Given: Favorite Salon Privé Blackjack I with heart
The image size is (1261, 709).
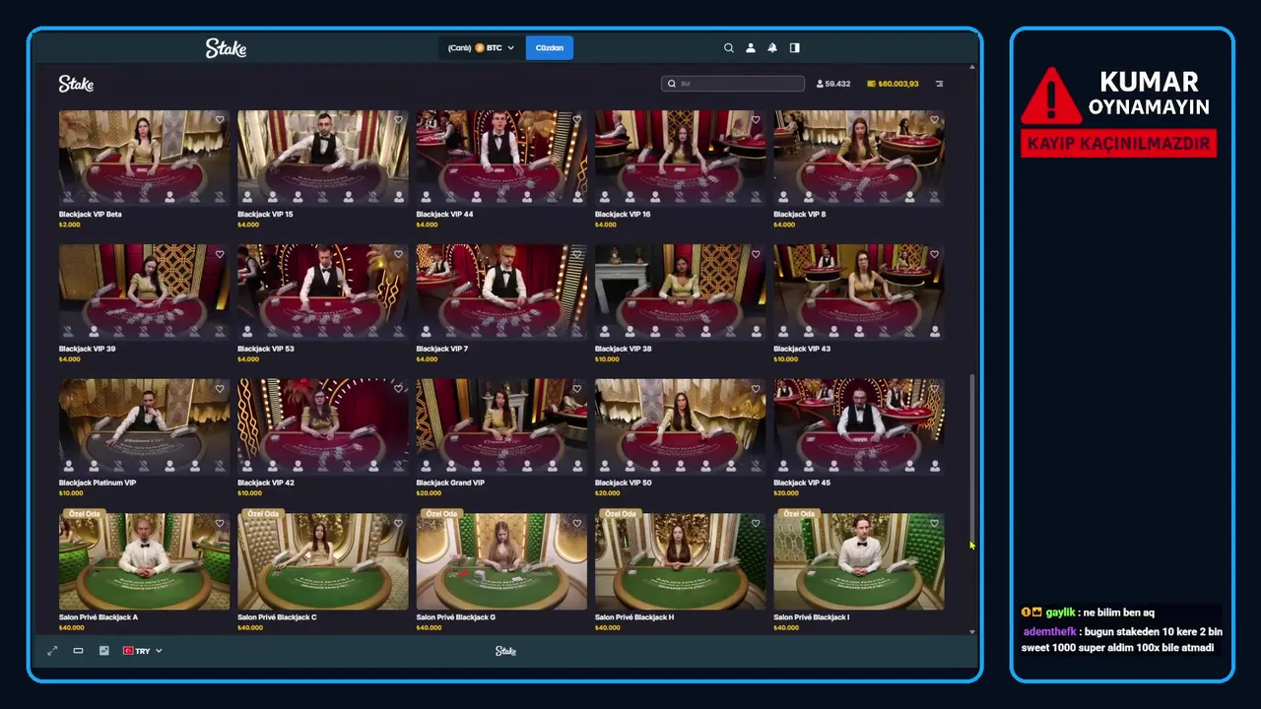Looking at the screenshot, I should pyautogui.click(x=934, y=523).
